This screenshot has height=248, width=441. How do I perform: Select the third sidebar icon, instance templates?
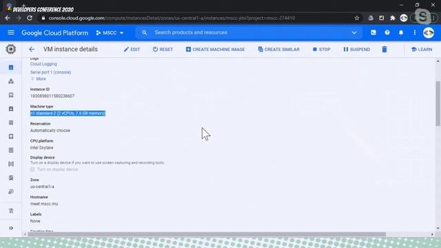(x=11, y=95)
